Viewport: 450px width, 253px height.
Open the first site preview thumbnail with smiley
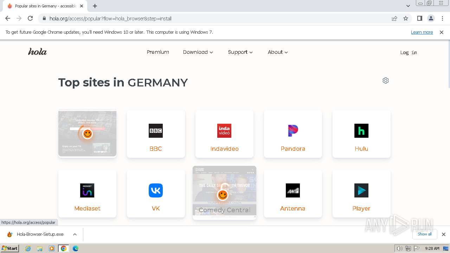click(x=87, y=134)
